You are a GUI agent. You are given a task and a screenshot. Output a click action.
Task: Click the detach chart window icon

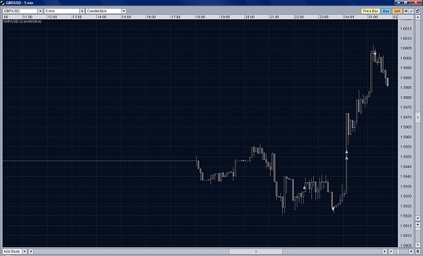418,11
